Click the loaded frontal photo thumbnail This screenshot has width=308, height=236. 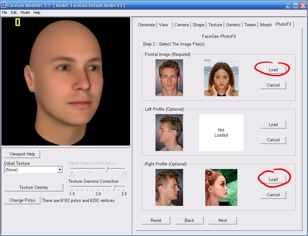(x=221, y=78)
